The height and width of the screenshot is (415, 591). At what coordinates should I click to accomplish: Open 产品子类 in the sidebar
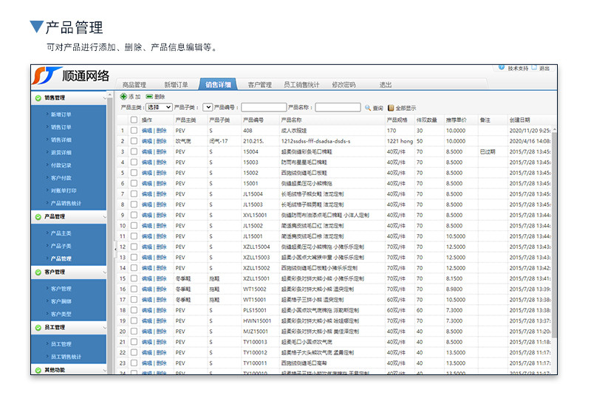[61, 246]
